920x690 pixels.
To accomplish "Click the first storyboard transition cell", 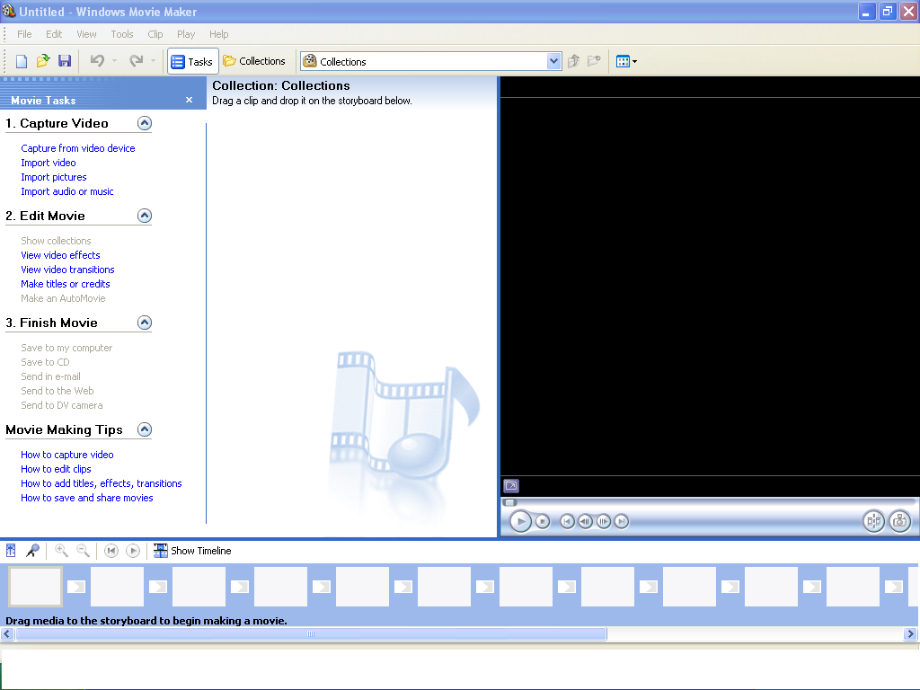I will pyautogui.click(x=76, y=586).
